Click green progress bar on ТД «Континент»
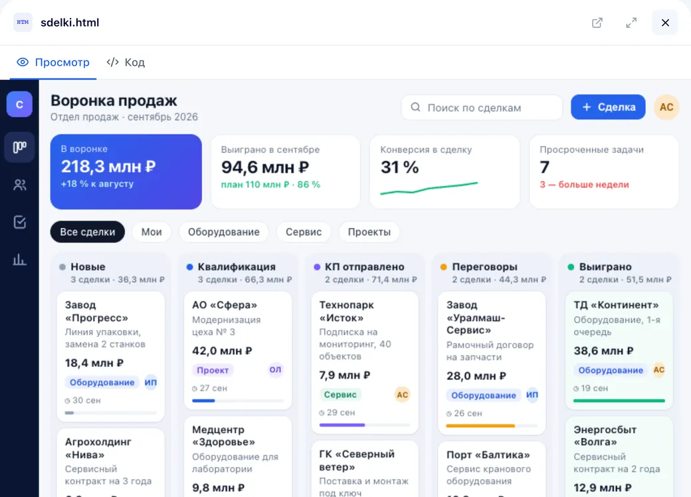This screenshot has width=691, height=497. [x=619, y=401]
